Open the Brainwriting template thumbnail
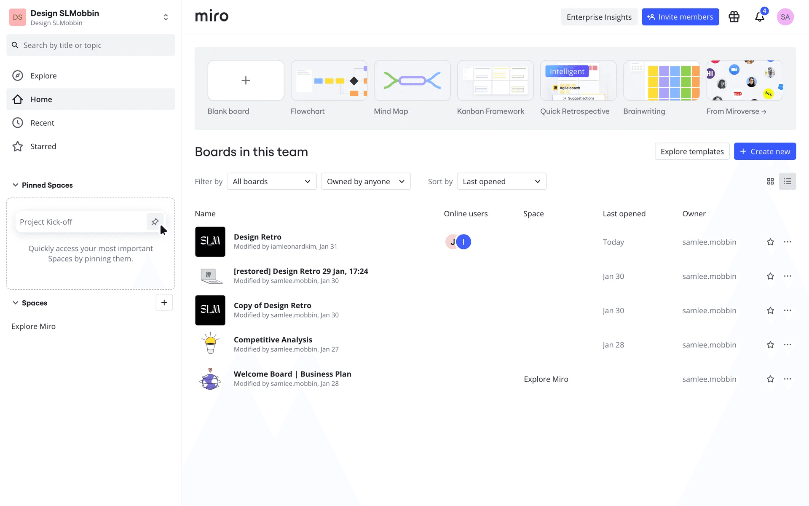 (661, 81)
